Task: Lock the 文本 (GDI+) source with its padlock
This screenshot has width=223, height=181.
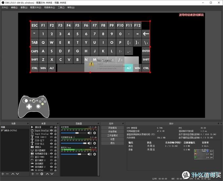Action: point(55,137)
